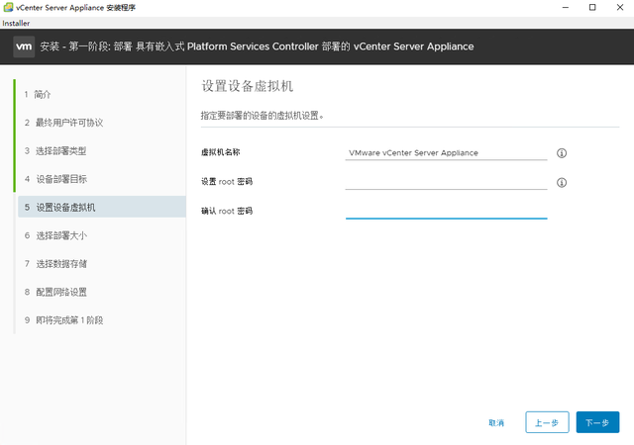Click the 确认 root 密码 label

pos(227,212)
